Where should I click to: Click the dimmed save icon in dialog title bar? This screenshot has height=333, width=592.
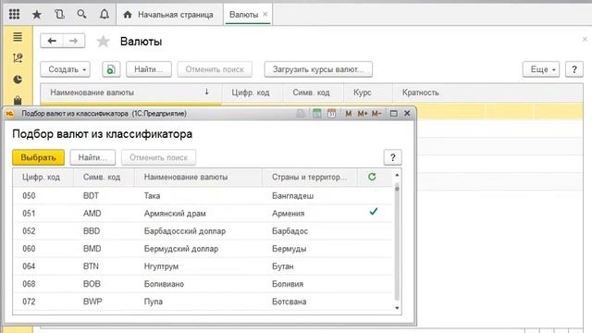point(301,113)
